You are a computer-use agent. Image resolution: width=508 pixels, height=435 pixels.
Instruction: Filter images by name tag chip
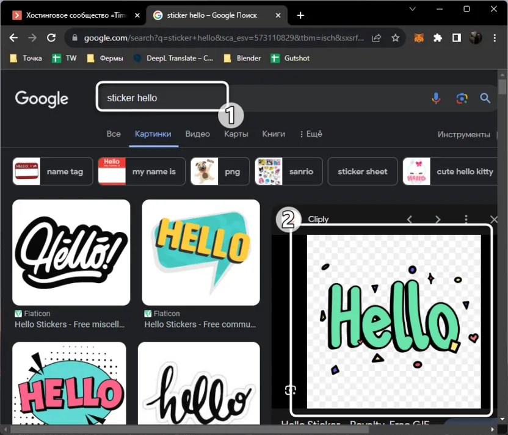coord(53,171)
